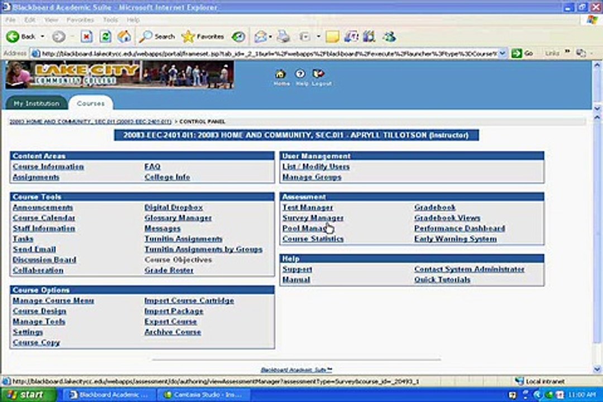The height and width of the screenshot is (402, 603).
Task: Open Manage Groups link
Action: [312, 177]
